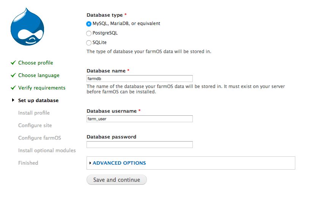The image size is (334, 222).
Task: Click the Install profile step
Action: point(34,113)
